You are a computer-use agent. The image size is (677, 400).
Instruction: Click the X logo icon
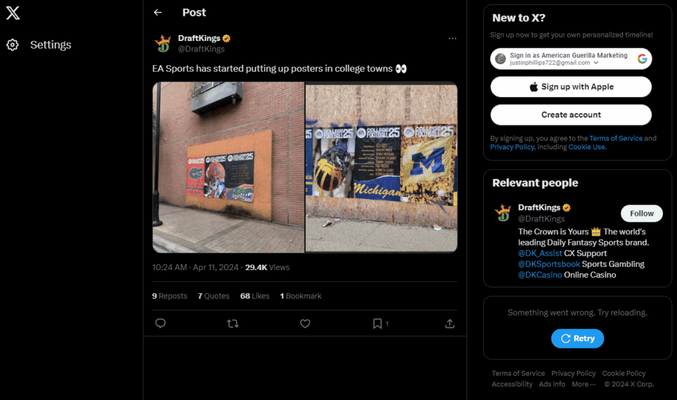coord(13,13)
